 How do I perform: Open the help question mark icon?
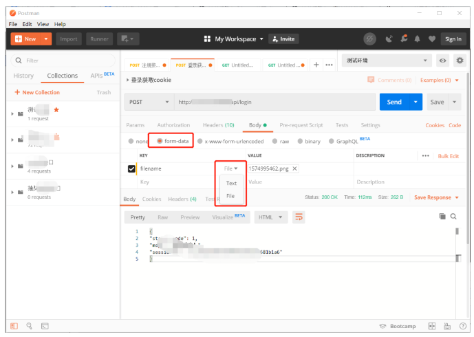[462, 326]
